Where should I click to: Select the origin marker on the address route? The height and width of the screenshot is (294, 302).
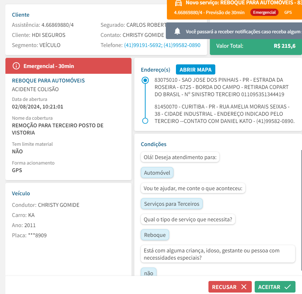click(x=145, y=80)
